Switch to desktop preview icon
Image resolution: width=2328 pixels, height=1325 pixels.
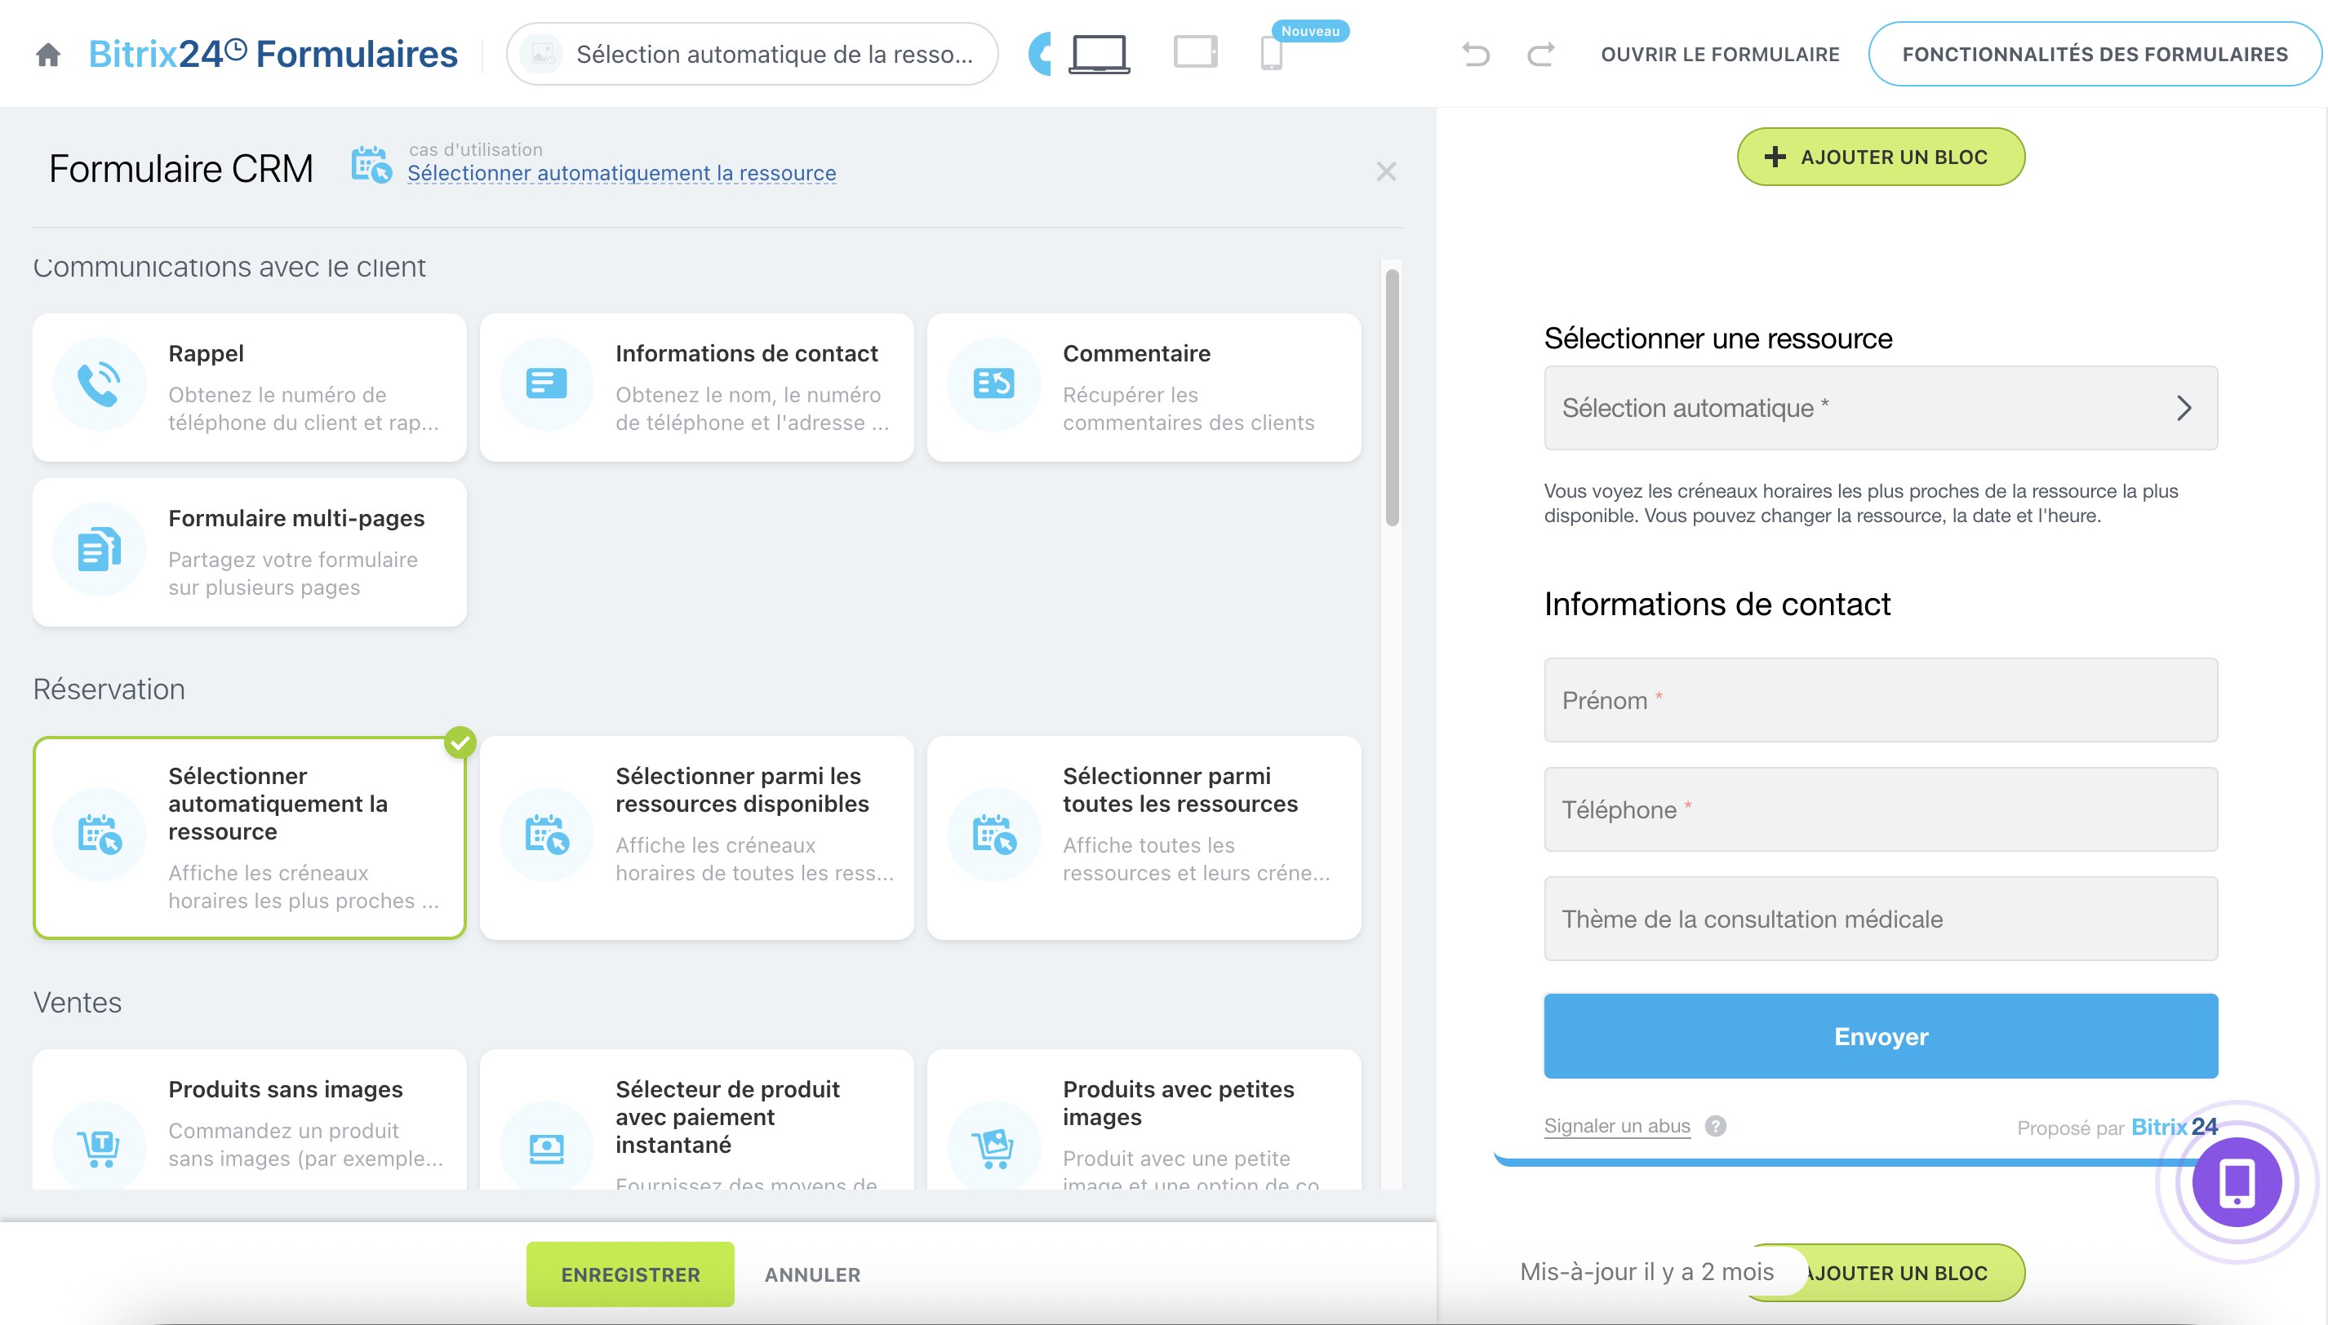point(1099,53)
